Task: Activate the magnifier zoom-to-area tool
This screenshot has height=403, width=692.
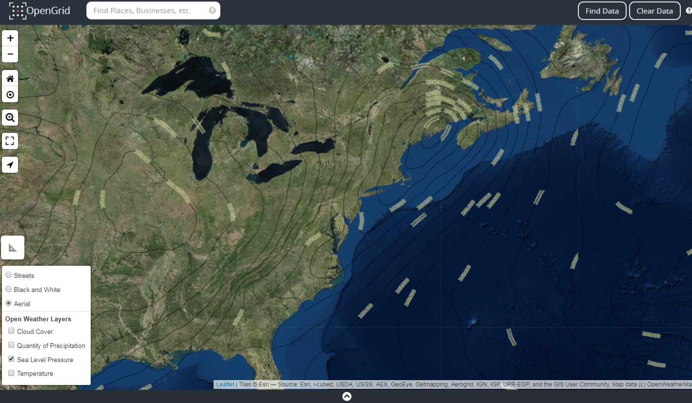Action: coord(10,117)
